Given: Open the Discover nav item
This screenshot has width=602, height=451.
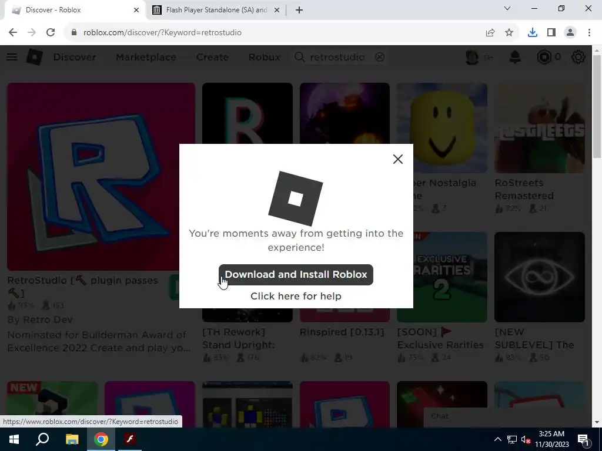Looking at the screenshot, I should click(75, 57).
